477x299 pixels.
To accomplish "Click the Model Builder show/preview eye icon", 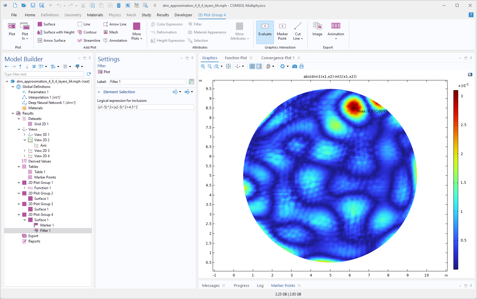I will pyautogui.click(x=34, y=67).
